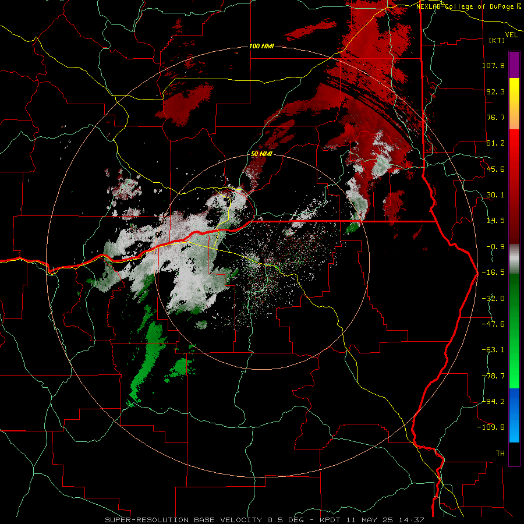Click the Super-Resolution Base Velocity caption

pos(264,520)
